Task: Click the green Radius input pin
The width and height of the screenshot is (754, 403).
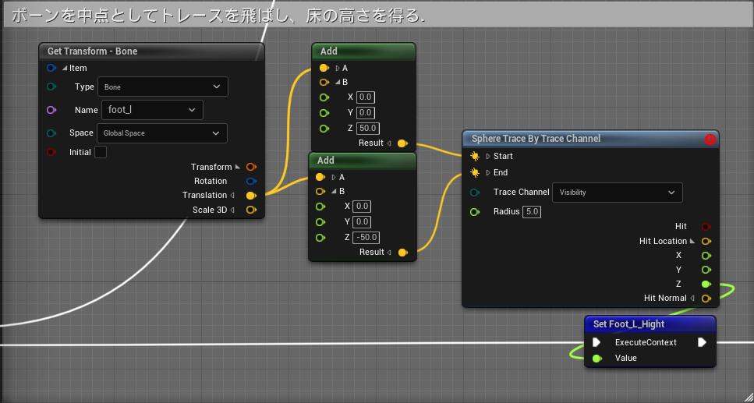Action: tap(475, 211)
